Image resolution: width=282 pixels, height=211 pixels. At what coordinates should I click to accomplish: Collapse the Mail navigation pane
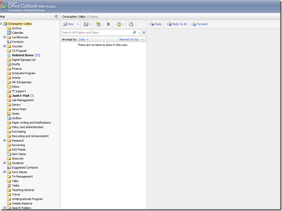point(56,16)
